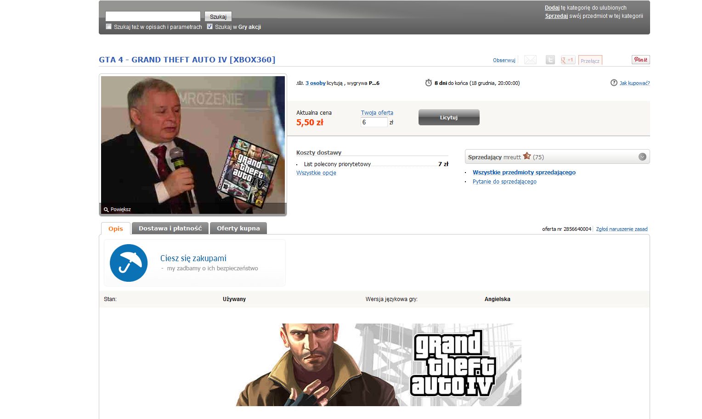Click the Google +1 icon
Viewport: 702px width, 419px height.
568,60
